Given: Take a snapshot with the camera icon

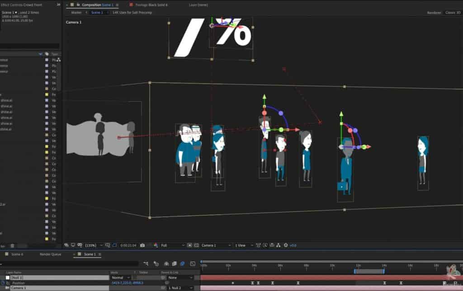Looking at the screenshot, I should tap(142, 245).
